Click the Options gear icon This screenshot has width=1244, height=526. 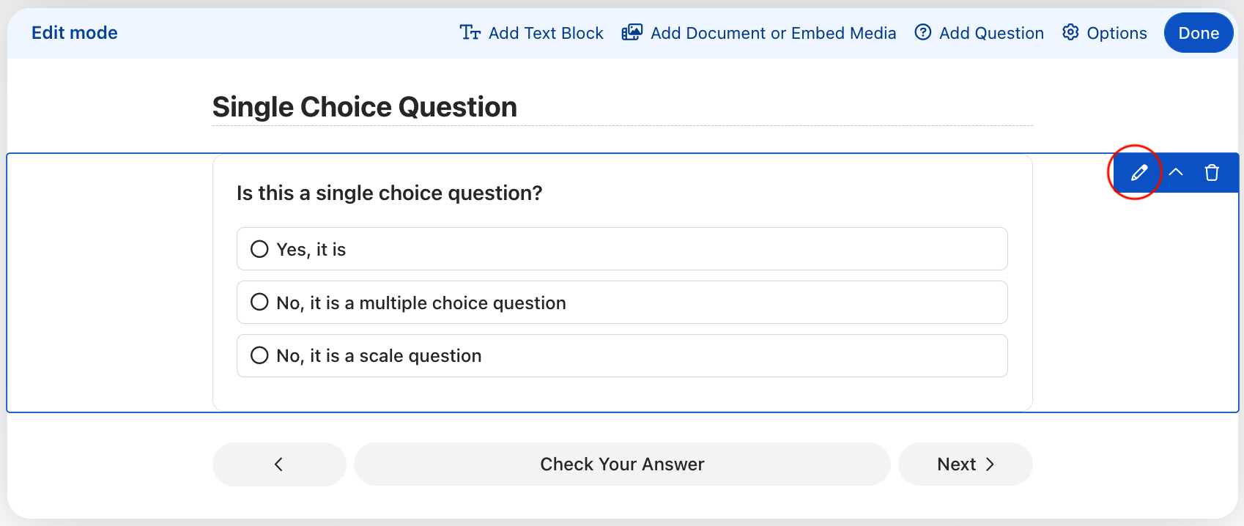tap(1070, 33)
